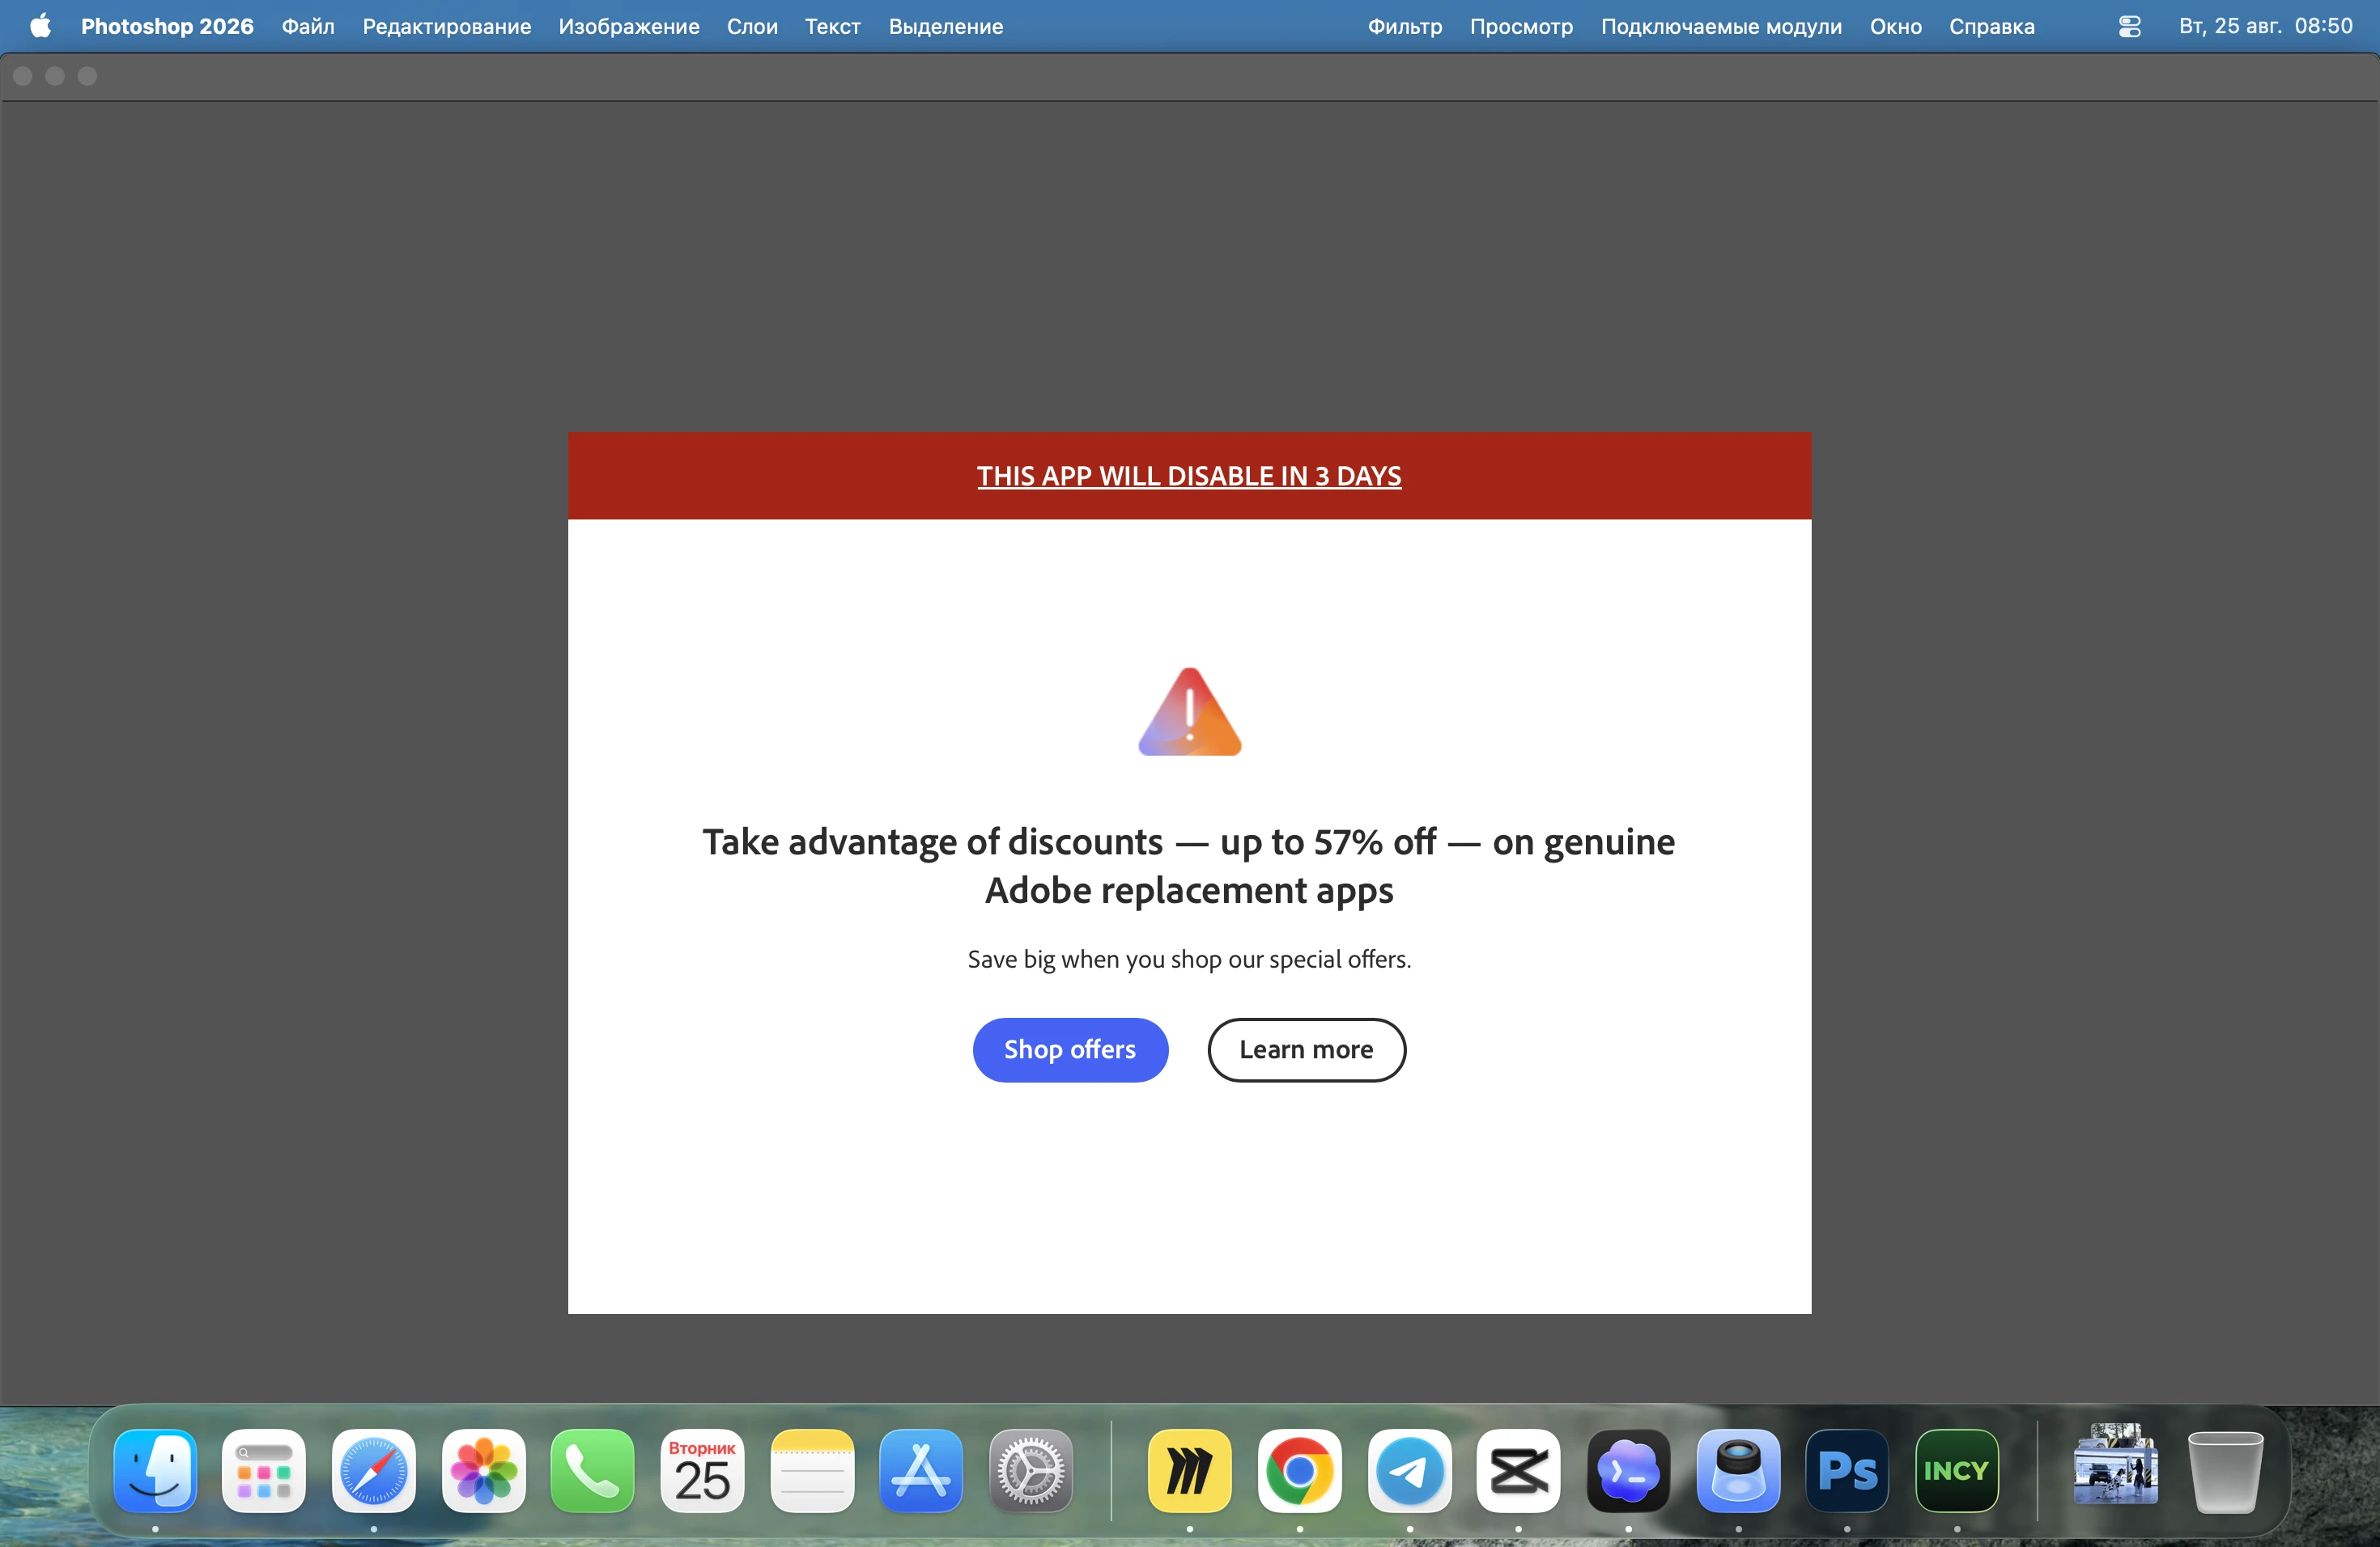
Task: Click the Learn more button
Action: tap(1306, 1049)
